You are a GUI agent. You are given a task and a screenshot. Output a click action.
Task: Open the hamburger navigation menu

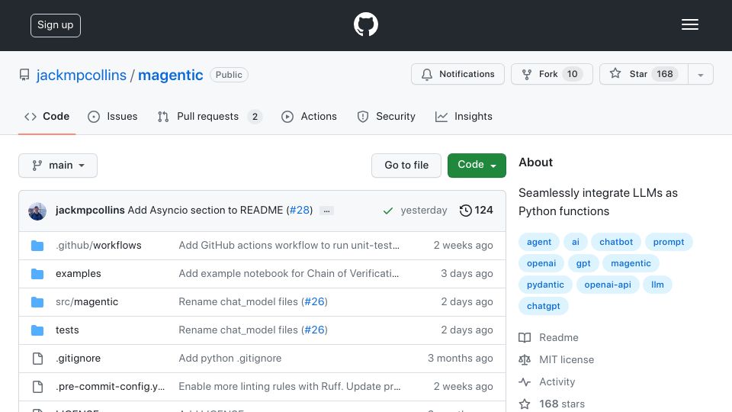(x=689, y=24)
